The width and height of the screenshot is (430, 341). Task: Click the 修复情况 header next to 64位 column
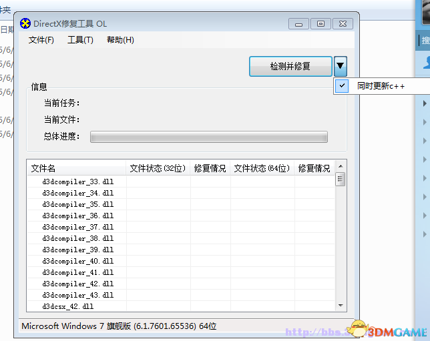pos(314,168)
